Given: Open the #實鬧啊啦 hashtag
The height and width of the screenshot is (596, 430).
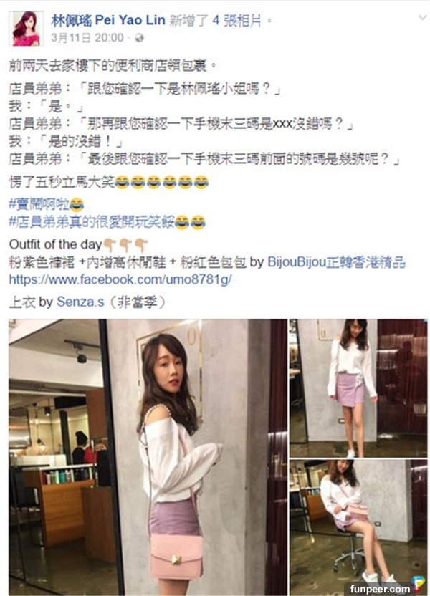Looking at the screenshot, I should click(x=39, y=205).
